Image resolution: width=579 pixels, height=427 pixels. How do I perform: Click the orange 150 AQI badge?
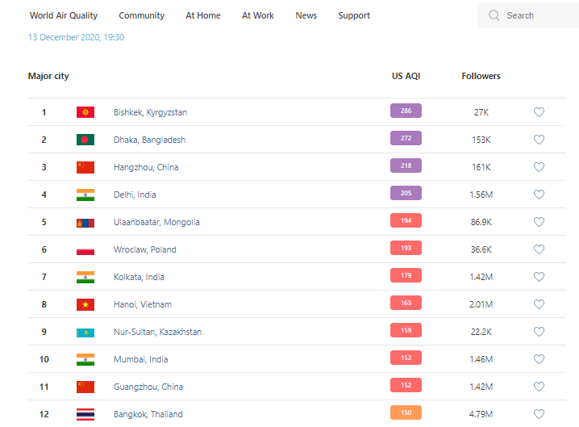(x=406, y=413)
